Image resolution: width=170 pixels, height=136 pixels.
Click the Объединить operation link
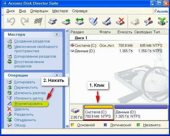coord(25,120)
